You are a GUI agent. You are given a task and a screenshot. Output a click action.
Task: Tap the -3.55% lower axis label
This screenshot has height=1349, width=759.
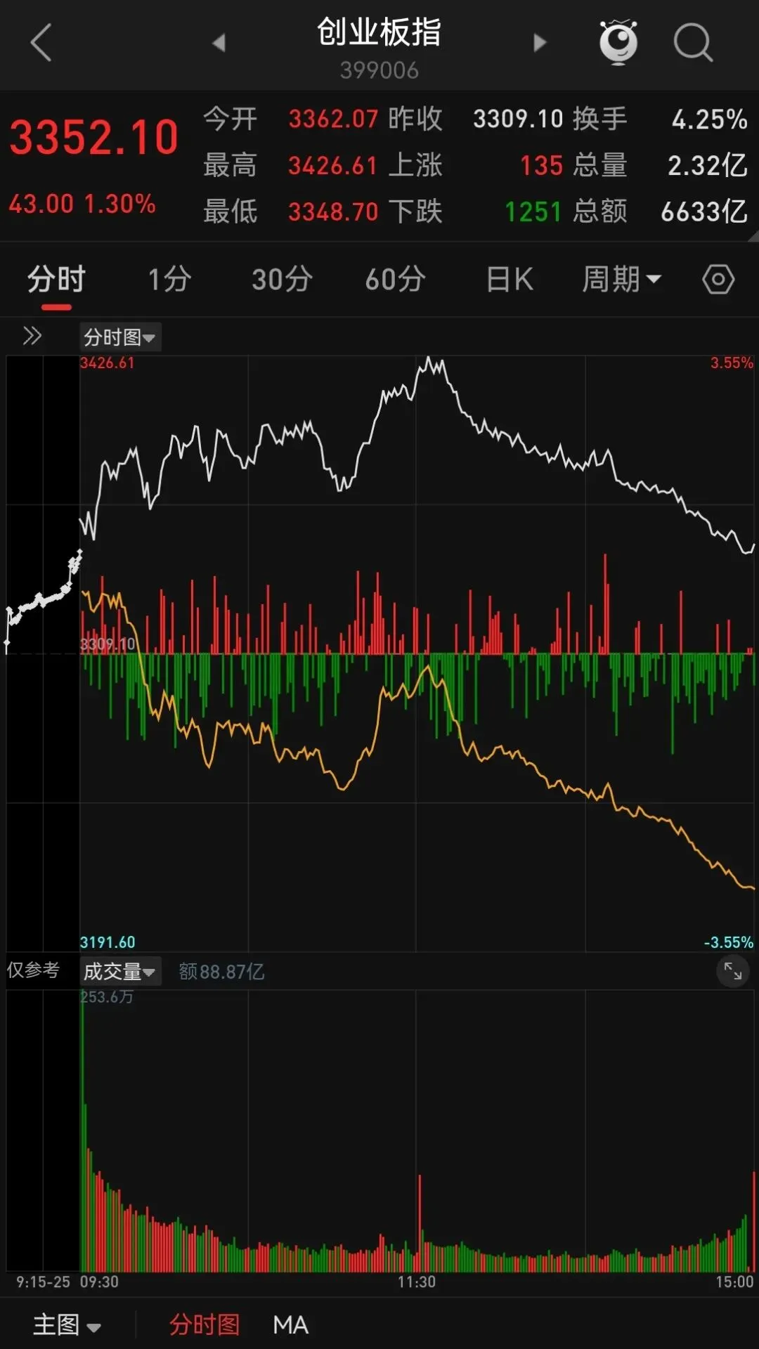[x=729, y=942]
